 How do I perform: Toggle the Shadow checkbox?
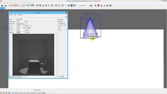59,21
